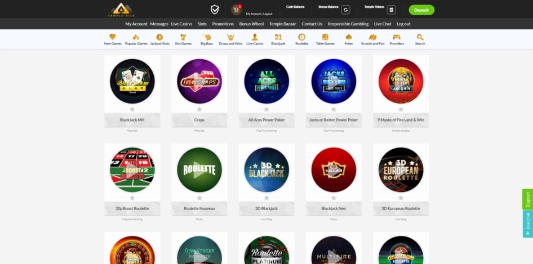Open the Roulette category icon
The image size is (533, 264).
(301, 37)
